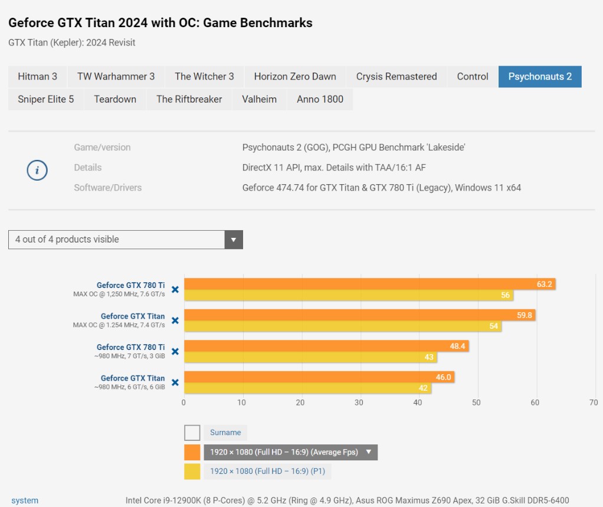603x507 pixels.
Task: Open the Sniper Elite 5 tab
Action: (x=46, y=99)
